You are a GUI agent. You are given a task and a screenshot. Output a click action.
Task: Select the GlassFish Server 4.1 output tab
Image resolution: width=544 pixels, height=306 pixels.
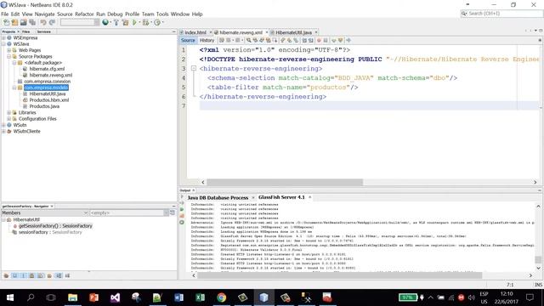pyautogui.click(x=281, y=197)
